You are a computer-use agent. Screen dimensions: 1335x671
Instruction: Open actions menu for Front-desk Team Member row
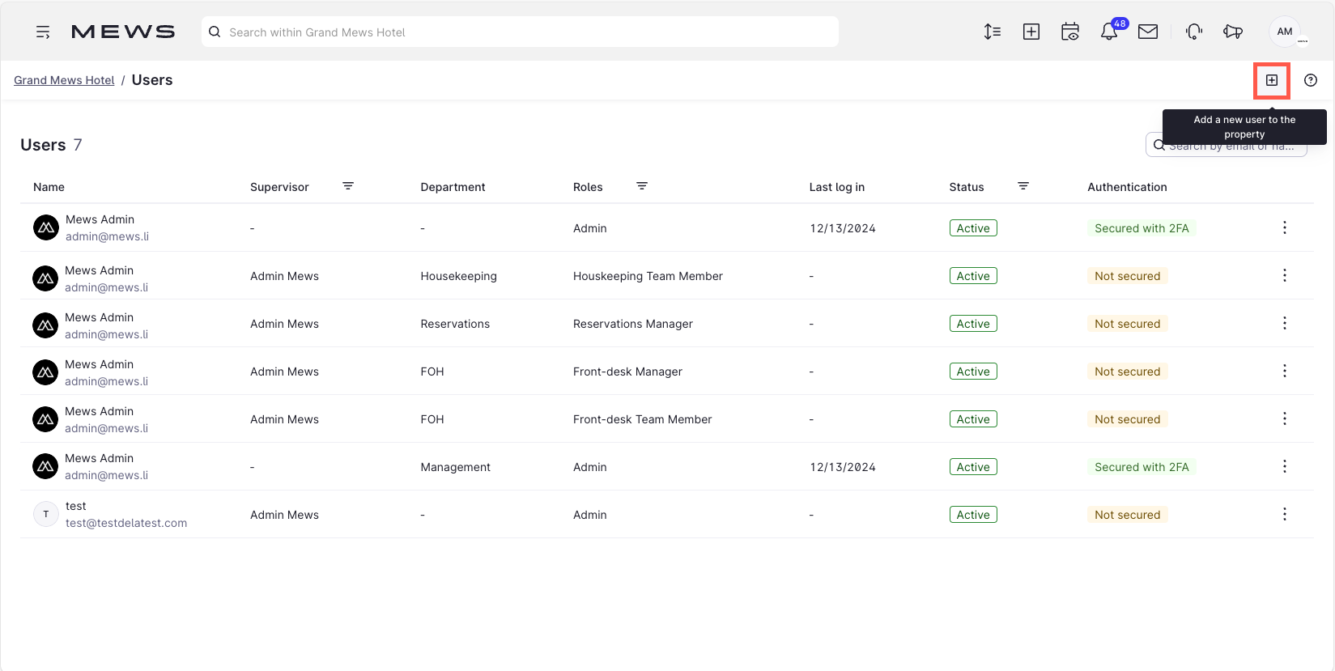tap(1284, 418)
